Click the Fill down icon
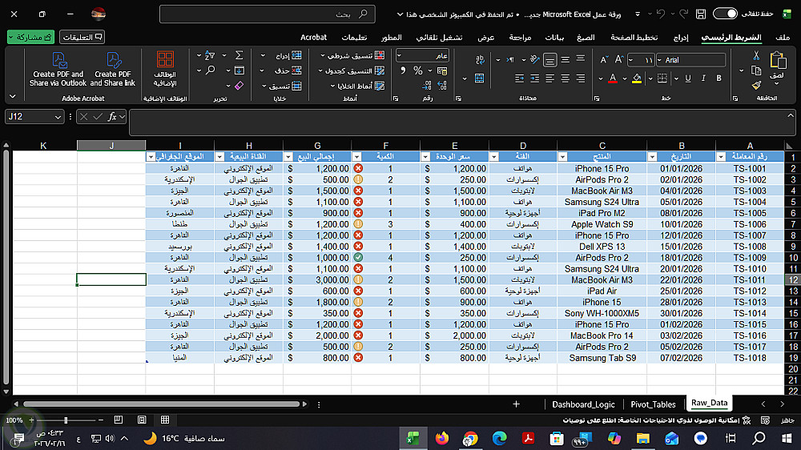Image resolution: width=801 pixels, height=450 pixels. point(239,70)
